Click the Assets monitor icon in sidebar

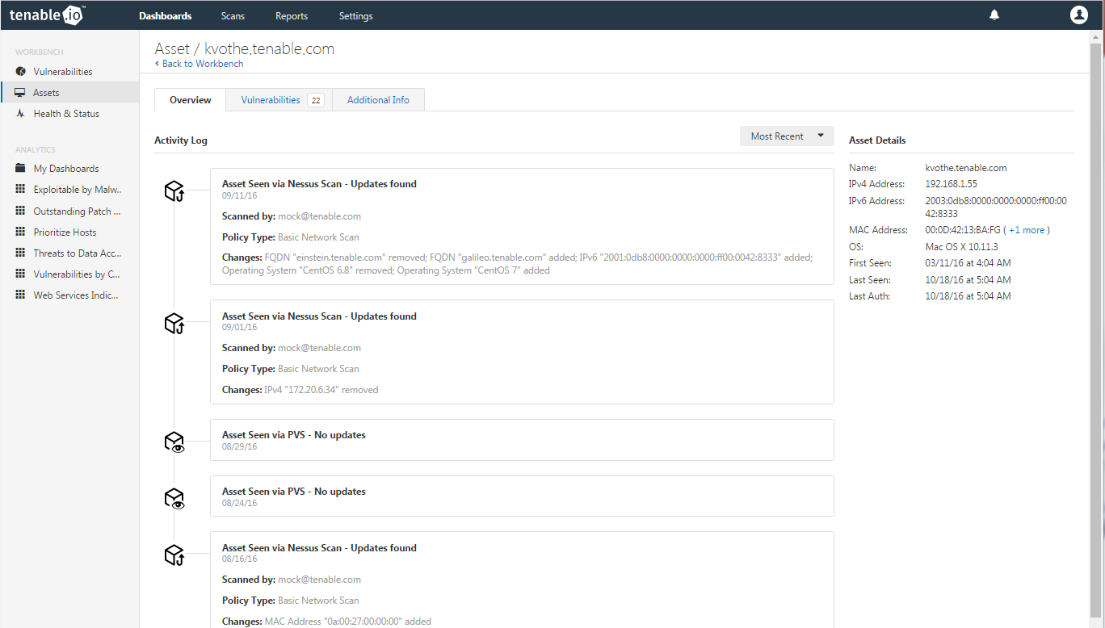click(x=20, y=93)
